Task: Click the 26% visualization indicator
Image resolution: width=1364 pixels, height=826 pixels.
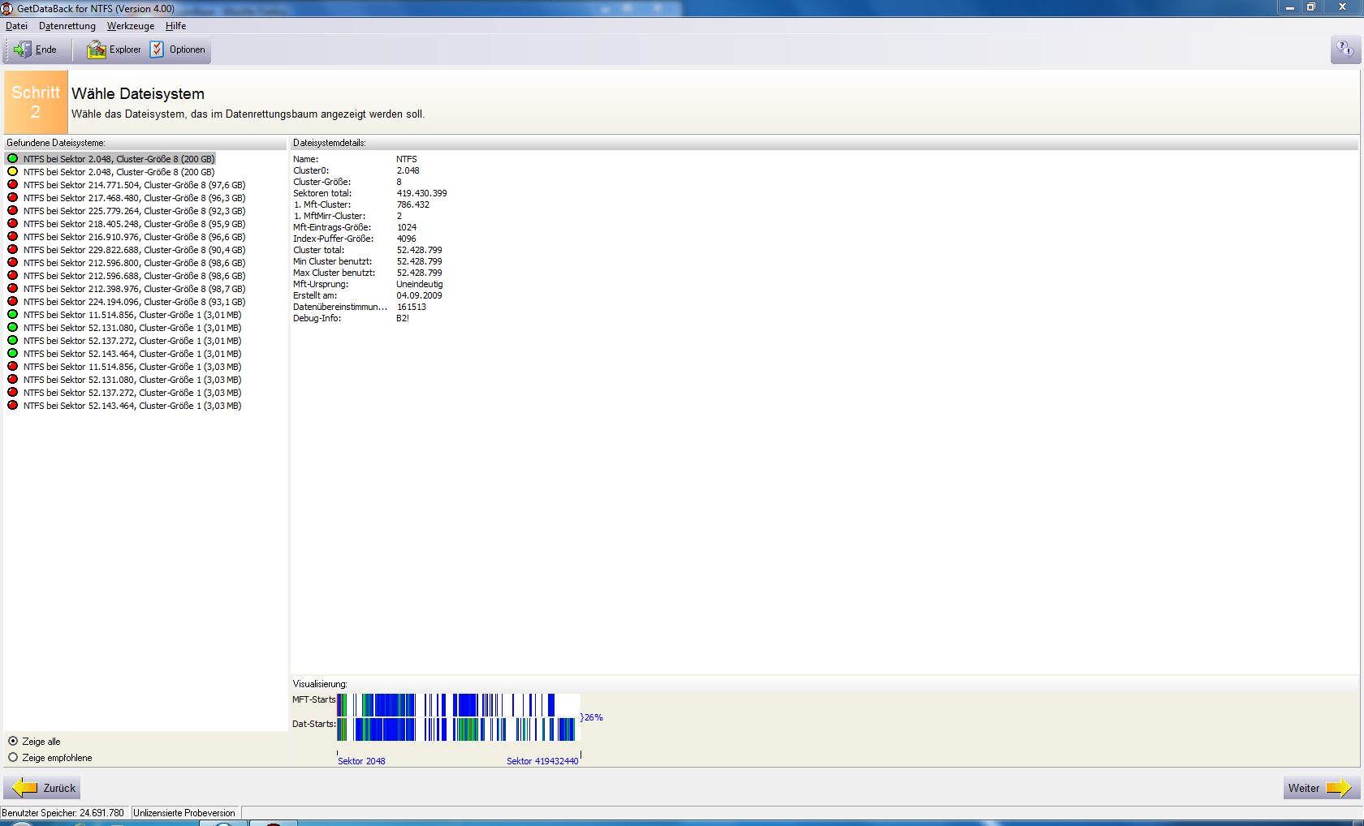Action: click(x=592, y=717)
